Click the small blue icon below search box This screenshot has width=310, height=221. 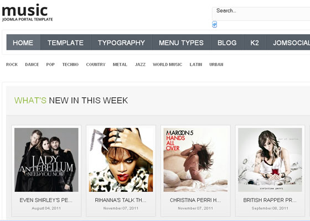click(215, 24)
